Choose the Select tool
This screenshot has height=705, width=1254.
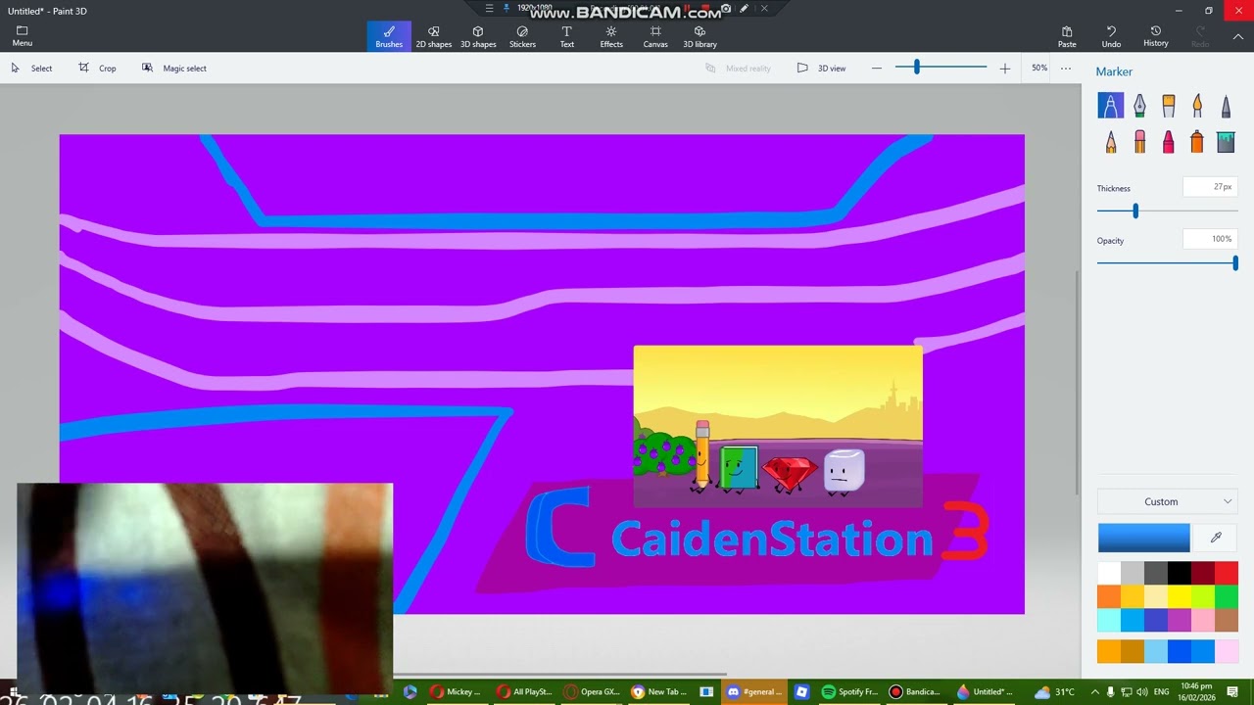(x=31, y=68)
